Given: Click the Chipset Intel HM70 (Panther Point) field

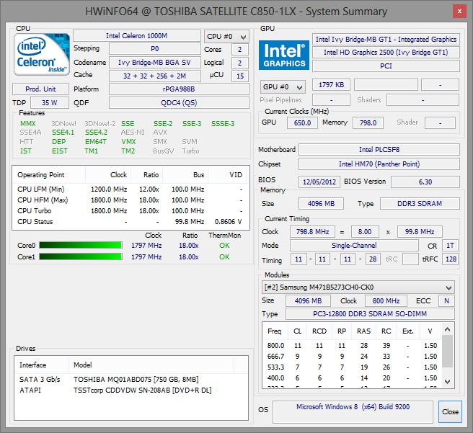Looking at the screenshot, I should tap(379, 164).
